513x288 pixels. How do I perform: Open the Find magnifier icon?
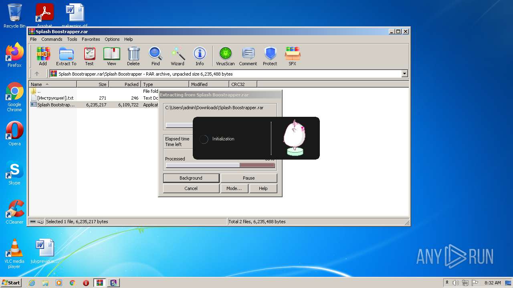pyautogui.click(x=156, y=56)
